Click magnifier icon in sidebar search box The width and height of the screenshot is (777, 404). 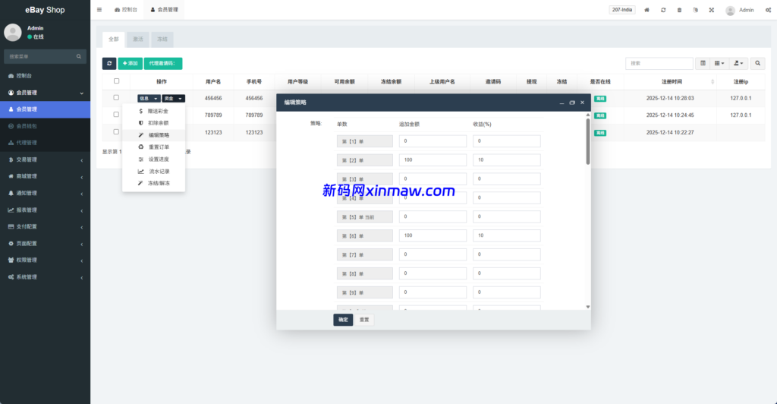coord(79,56)
